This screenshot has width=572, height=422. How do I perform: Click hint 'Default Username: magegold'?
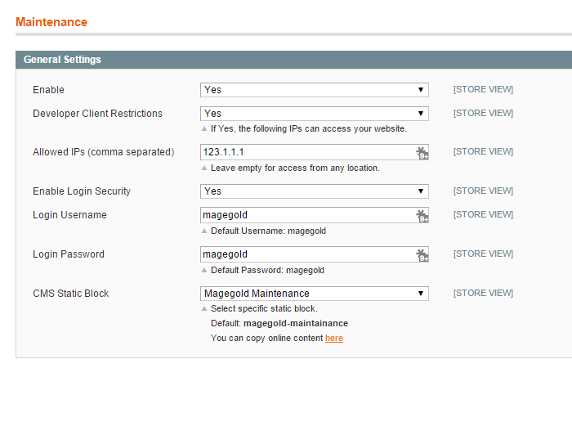tap(269, 231)
